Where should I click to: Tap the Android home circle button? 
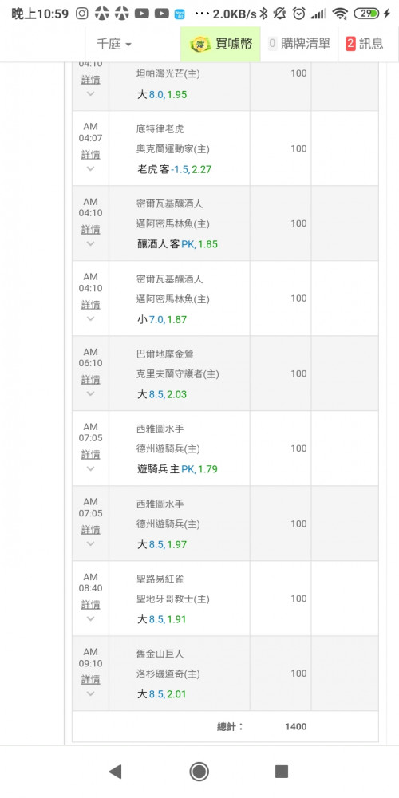(x=199, y=772)
